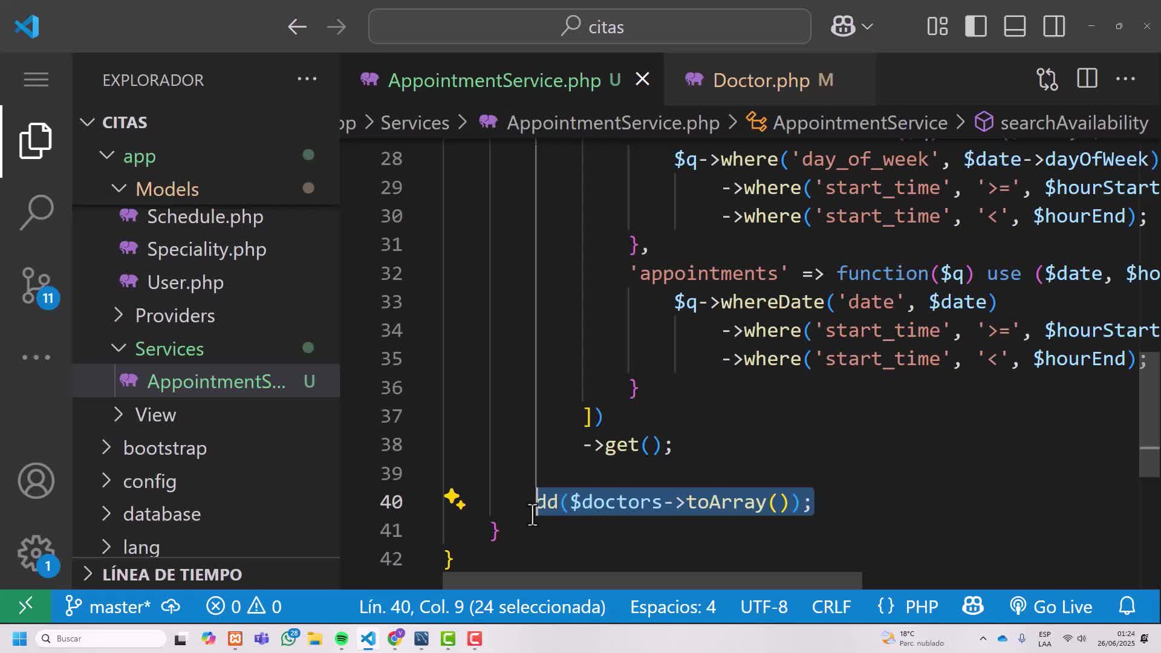The height and width of the screenshot is (653, 1161).
Task: Select AppointmentS... file in explorer
Action: tap(206, 382)
